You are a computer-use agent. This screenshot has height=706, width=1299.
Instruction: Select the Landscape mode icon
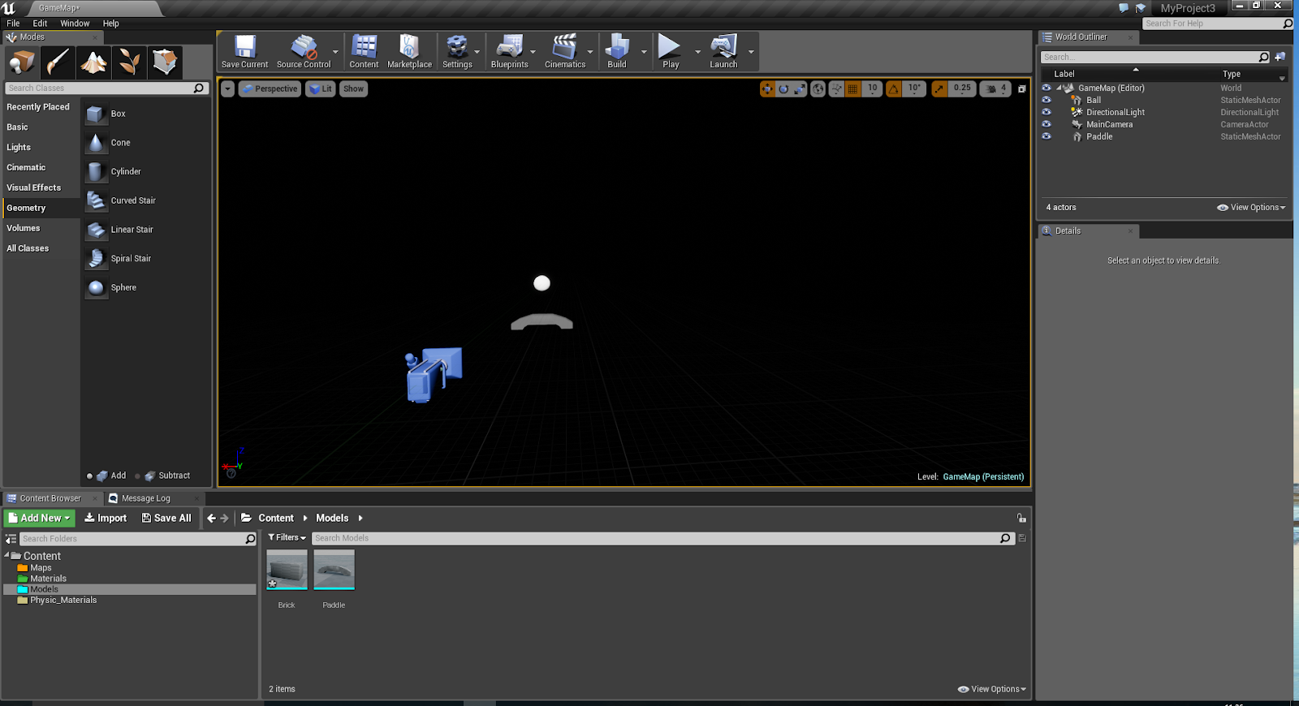(x=93, y=62)
